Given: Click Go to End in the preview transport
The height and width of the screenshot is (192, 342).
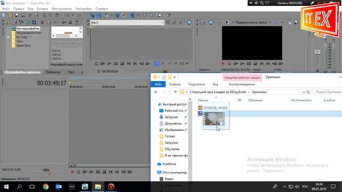Looking at the screenshot, I should point(268,63).
